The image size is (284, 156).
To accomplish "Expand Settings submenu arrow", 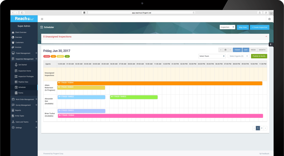I will [x=36, y=127].
